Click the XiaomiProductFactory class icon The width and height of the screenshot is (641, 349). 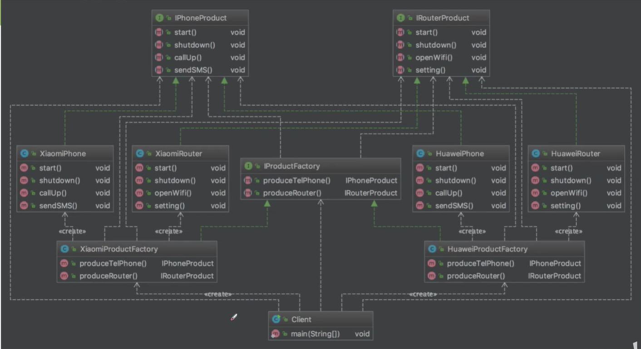click(64, 250)
